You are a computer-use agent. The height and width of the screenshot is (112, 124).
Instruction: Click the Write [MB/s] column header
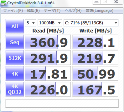click(96, 31)
